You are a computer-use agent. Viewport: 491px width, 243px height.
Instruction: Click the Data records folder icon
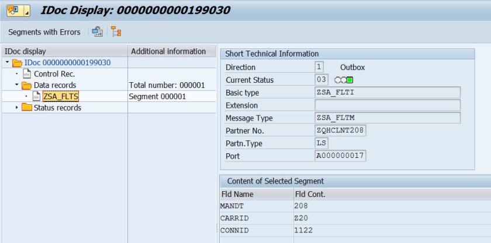pos(27,85)
